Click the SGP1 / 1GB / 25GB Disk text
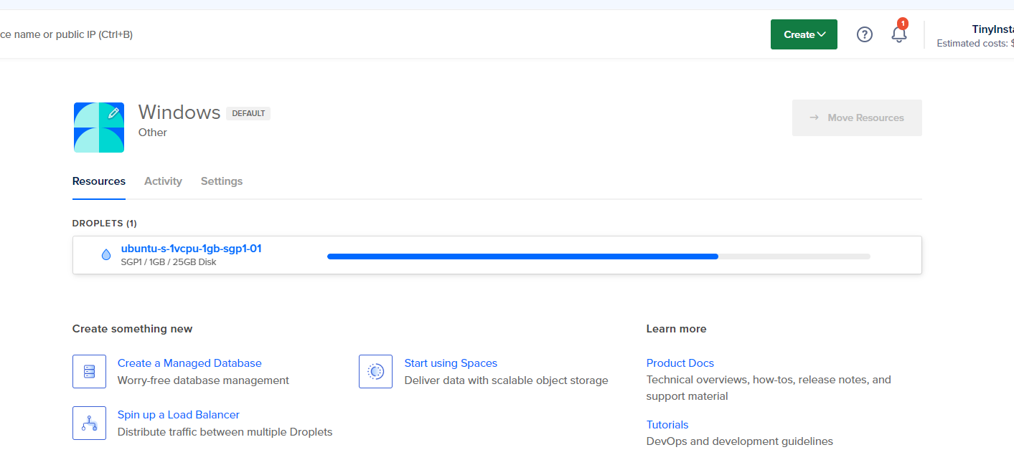This screenshot has height=465, width=1014. coord(169,262)
